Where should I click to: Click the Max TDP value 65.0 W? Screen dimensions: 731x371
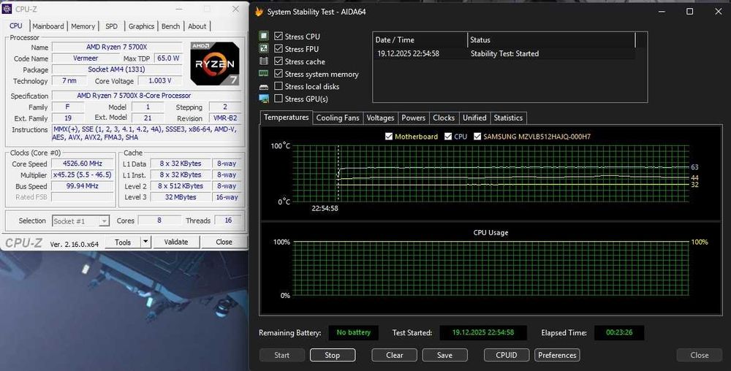(x=168, y=58)
